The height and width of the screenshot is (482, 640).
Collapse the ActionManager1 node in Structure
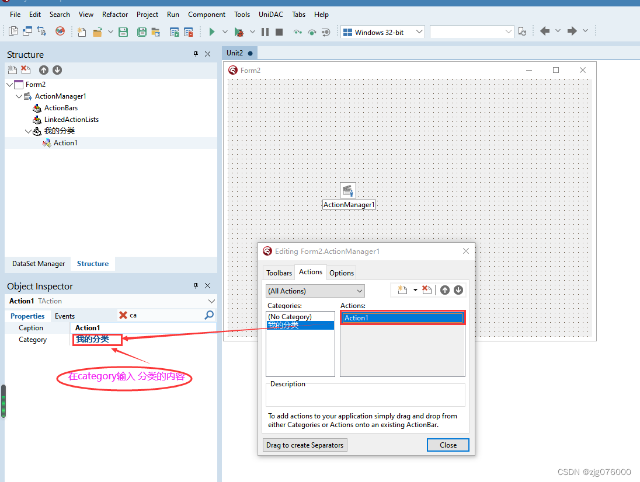tap(19, 96)
